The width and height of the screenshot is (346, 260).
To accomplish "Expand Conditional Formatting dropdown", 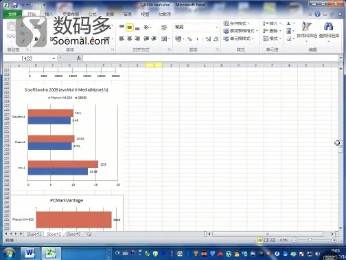I will pyautogui.click(x=237, y=23).
